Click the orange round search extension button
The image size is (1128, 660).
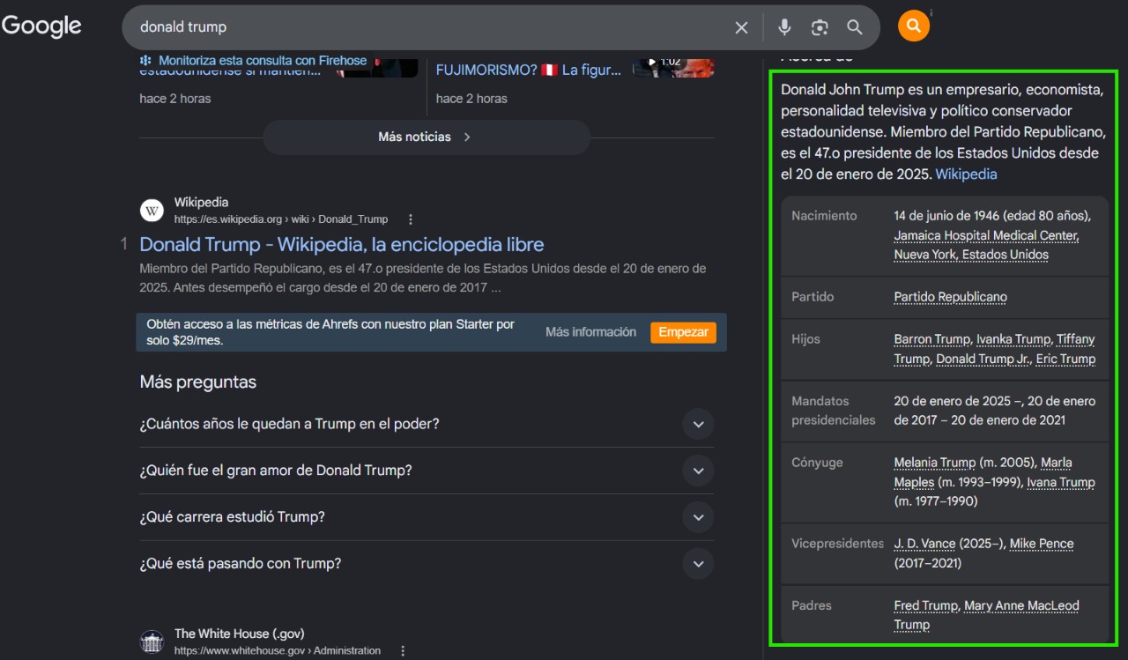914,26
